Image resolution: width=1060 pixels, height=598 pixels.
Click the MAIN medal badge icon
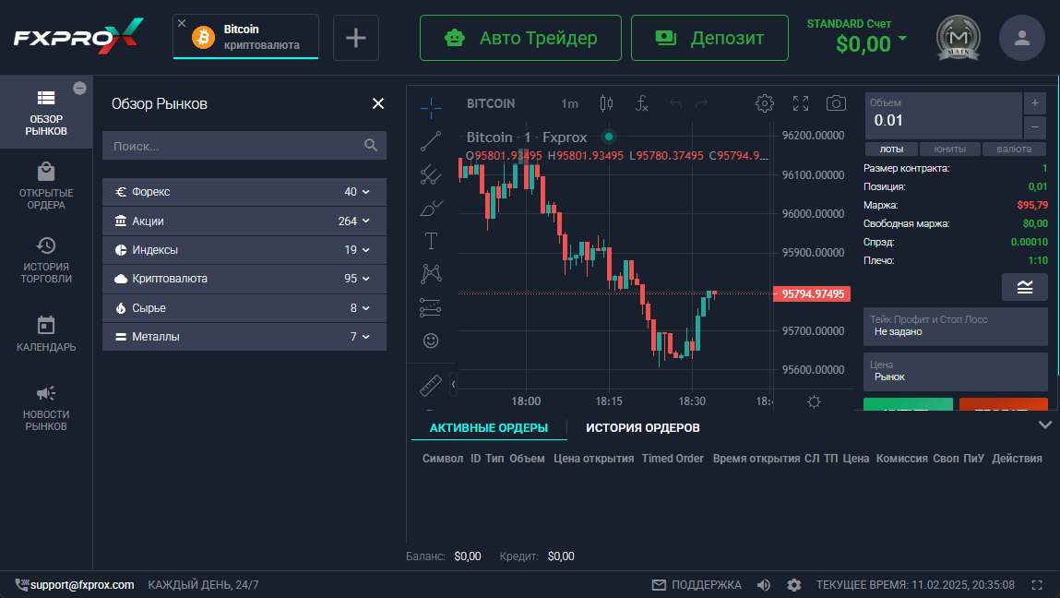coord(958,38)
